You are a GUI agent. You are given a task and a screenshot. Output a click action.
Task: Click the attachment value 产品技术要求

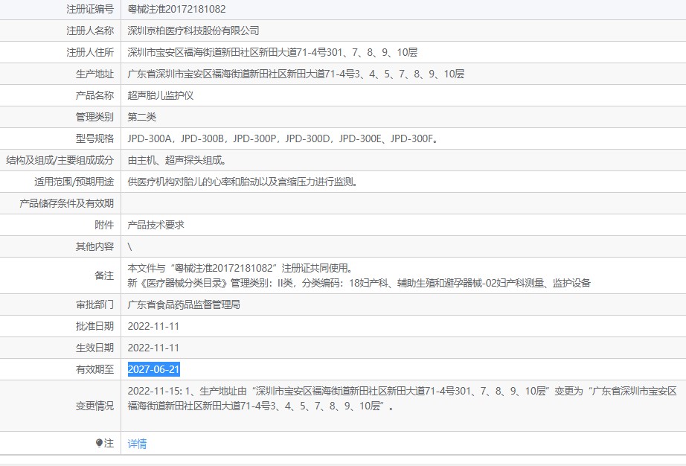[x=156, y=225]
